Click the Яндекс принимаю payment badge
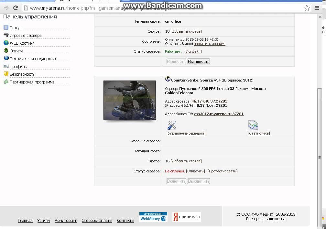This screenshot has height=229, width=326. point(187,217)
